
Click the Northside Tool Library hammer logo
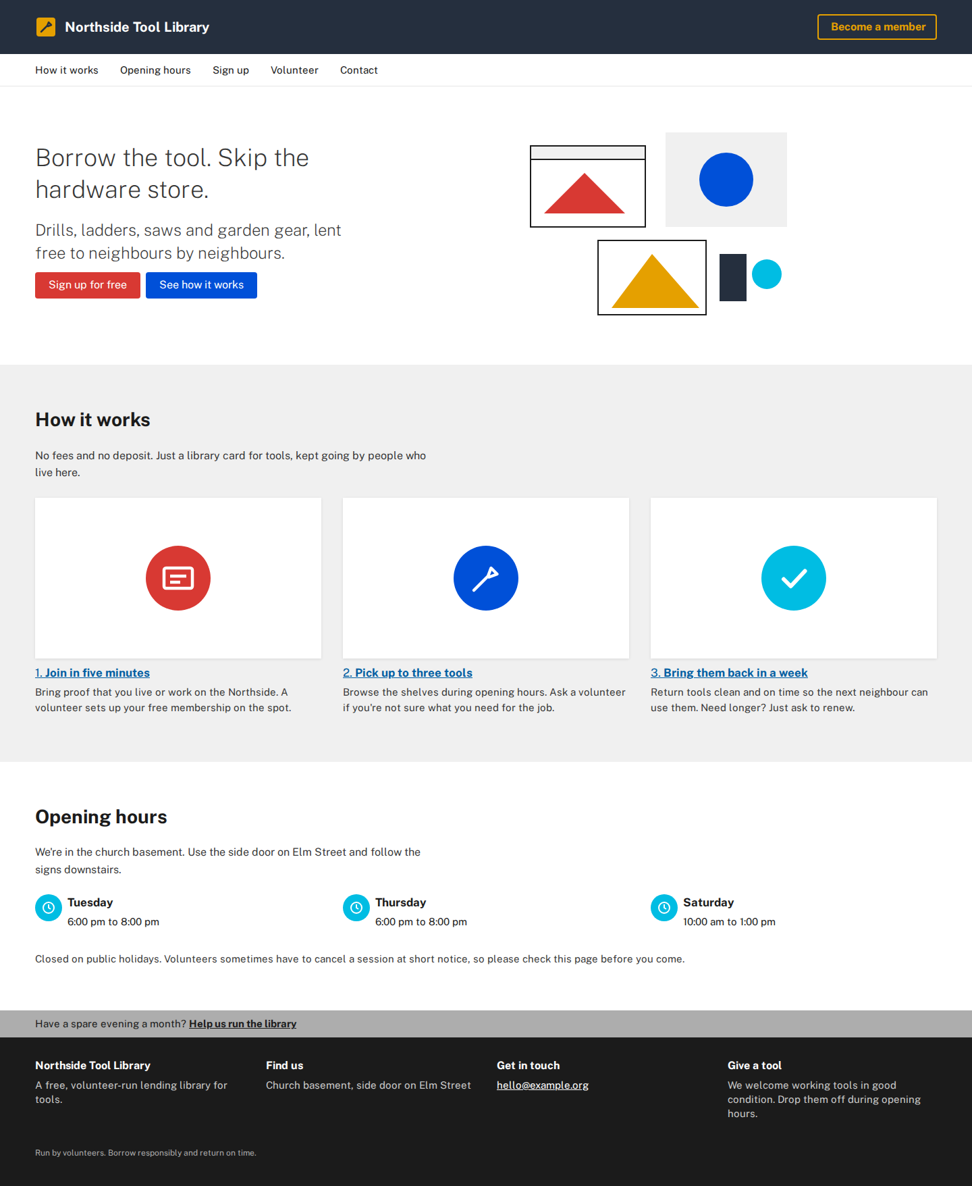click(46, 27)
